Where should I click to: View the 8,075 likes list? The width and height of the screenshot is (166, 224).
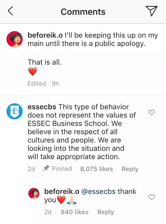[x=96, y=169]
